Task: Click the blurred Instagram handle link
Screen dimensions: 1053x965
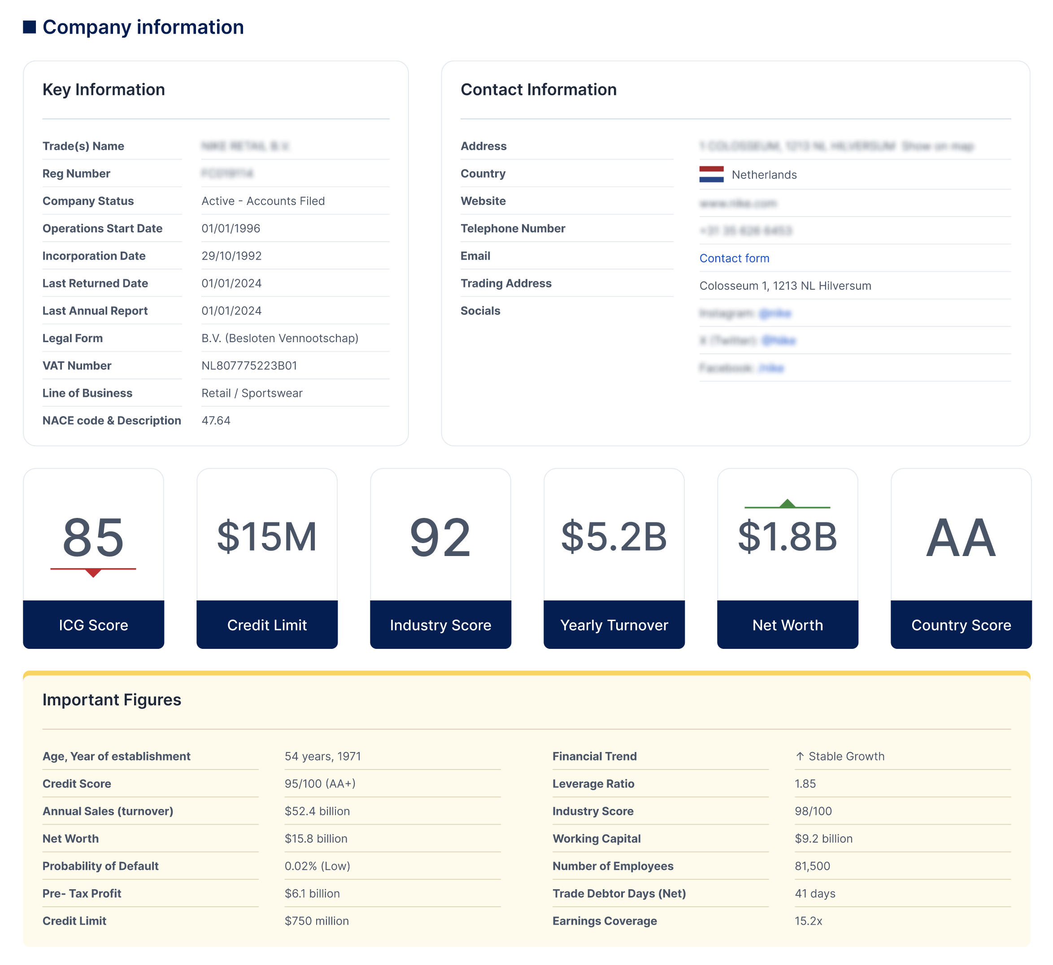Action: pos(775,313)
